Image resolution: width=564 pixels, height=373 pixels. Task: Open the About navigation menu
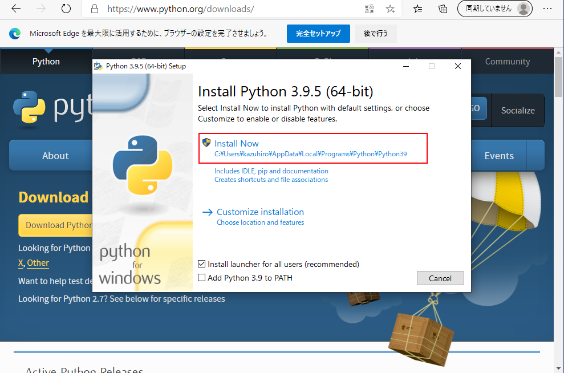click(55, 156)
